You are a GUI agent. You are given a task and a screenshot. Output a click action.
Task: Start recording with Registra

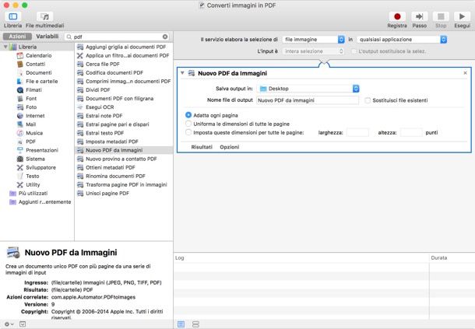click(397, 16)
